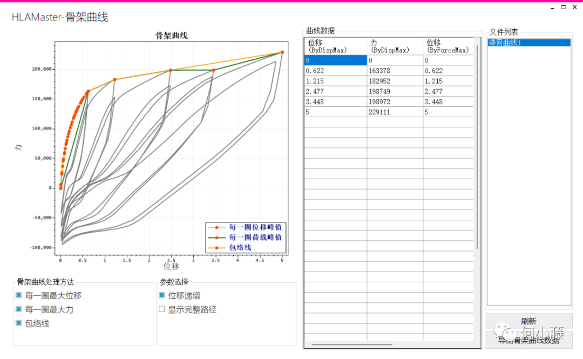Minimize the HLAMaster window
The height and width of the screenshot is (359, 583).
click(x=551, y=7)
